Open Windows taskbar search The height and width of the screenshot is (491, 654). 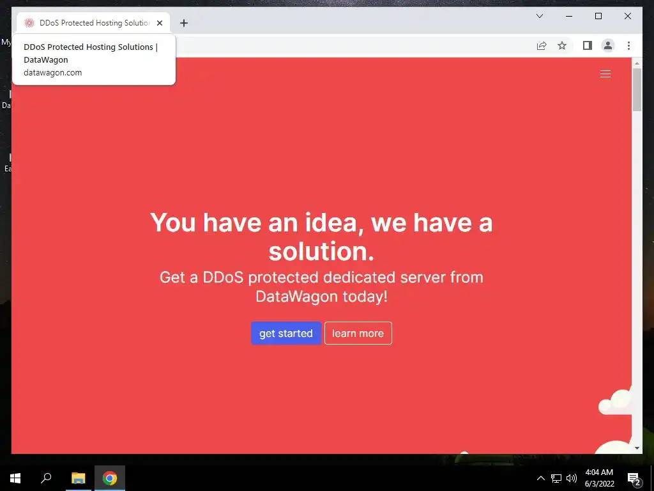46,478
